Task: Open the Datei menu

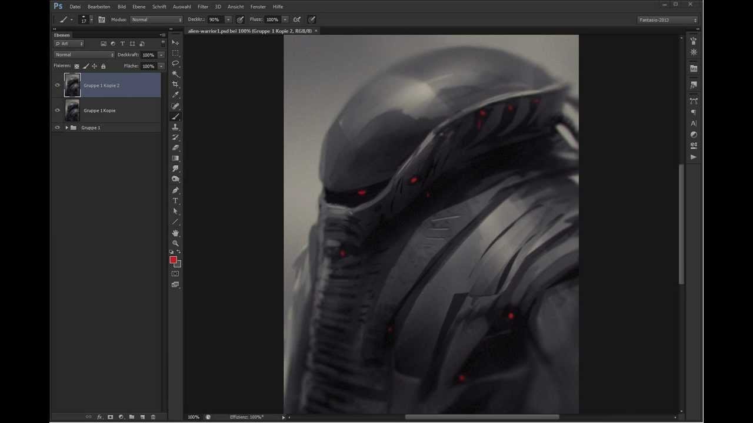Action: (x=75, y=6)
